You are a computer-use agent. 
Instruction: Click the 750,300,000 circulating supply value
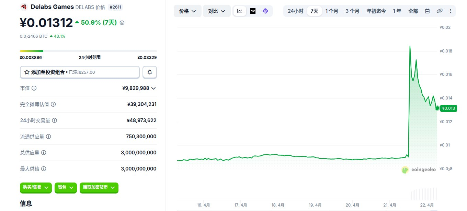pyautogui.click(x=141, y=137)
